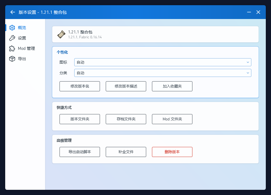Screen dimensions: 271x195
Task: Minimize the 版本设置 window
Action: 249,12
